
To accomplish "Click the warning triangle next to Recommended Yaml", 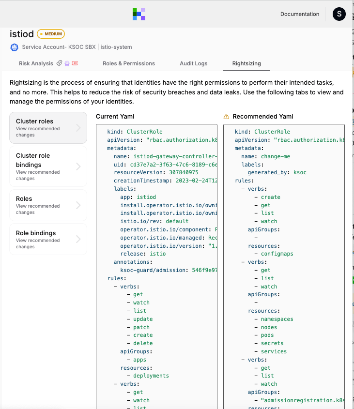I will pyautogui.click(x=226, y=117).
